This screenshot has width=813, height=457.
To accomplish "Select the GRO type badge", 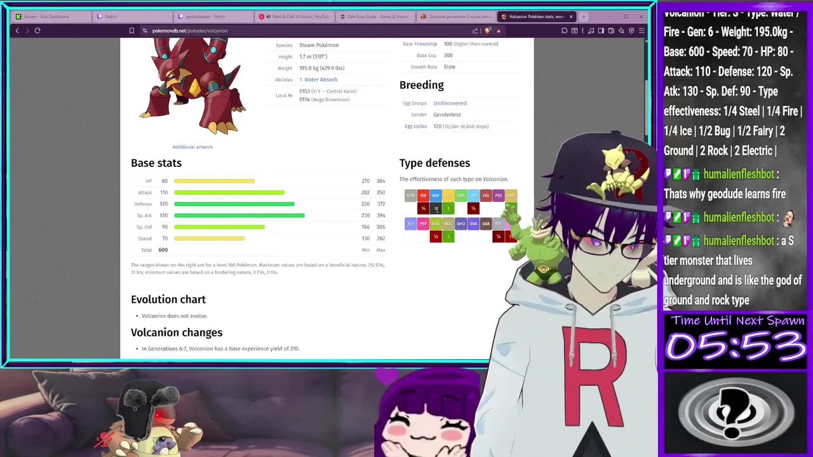I will [x=511, y=195].
